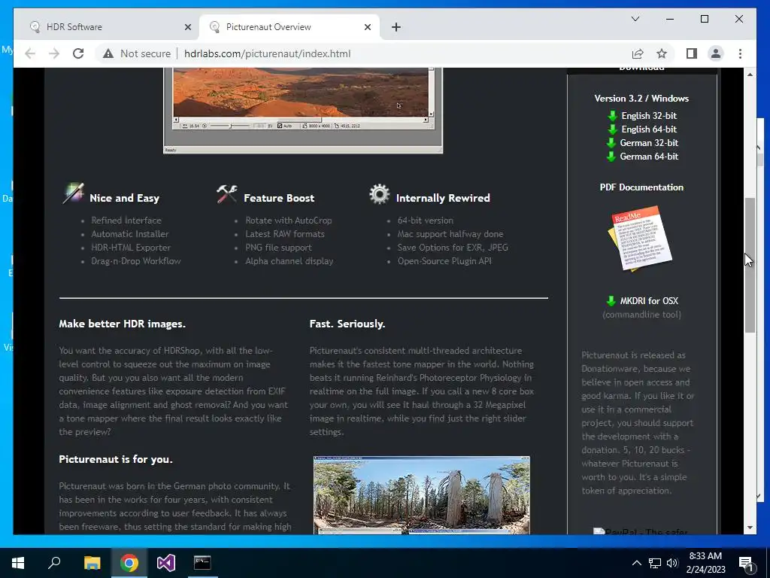
Task: Click the magic wand Nice and Easy icon
Action: click(x=73, y=193)
